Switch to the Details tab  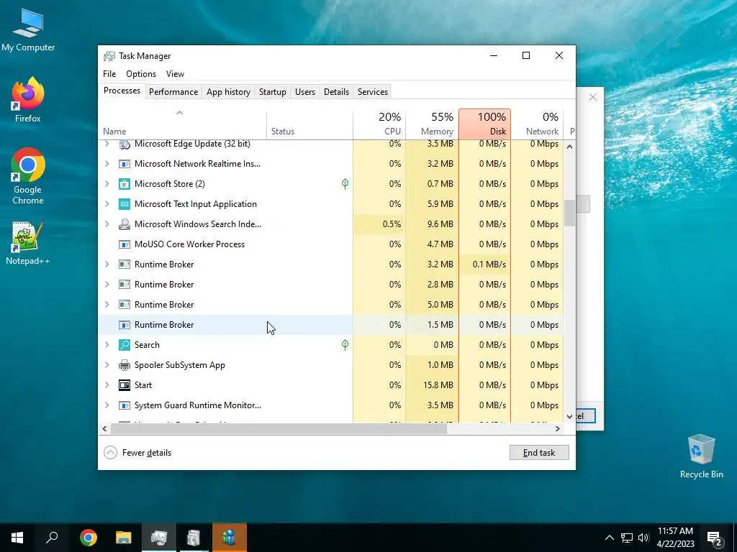click(x=337, y=92)
